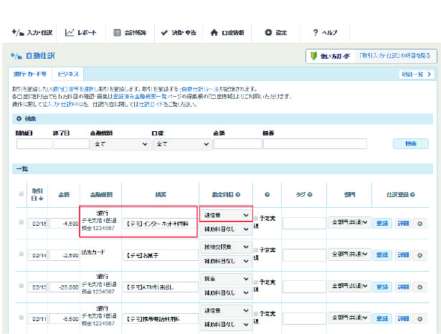Click round icon at end of お菓子 row

click(419, 255)
